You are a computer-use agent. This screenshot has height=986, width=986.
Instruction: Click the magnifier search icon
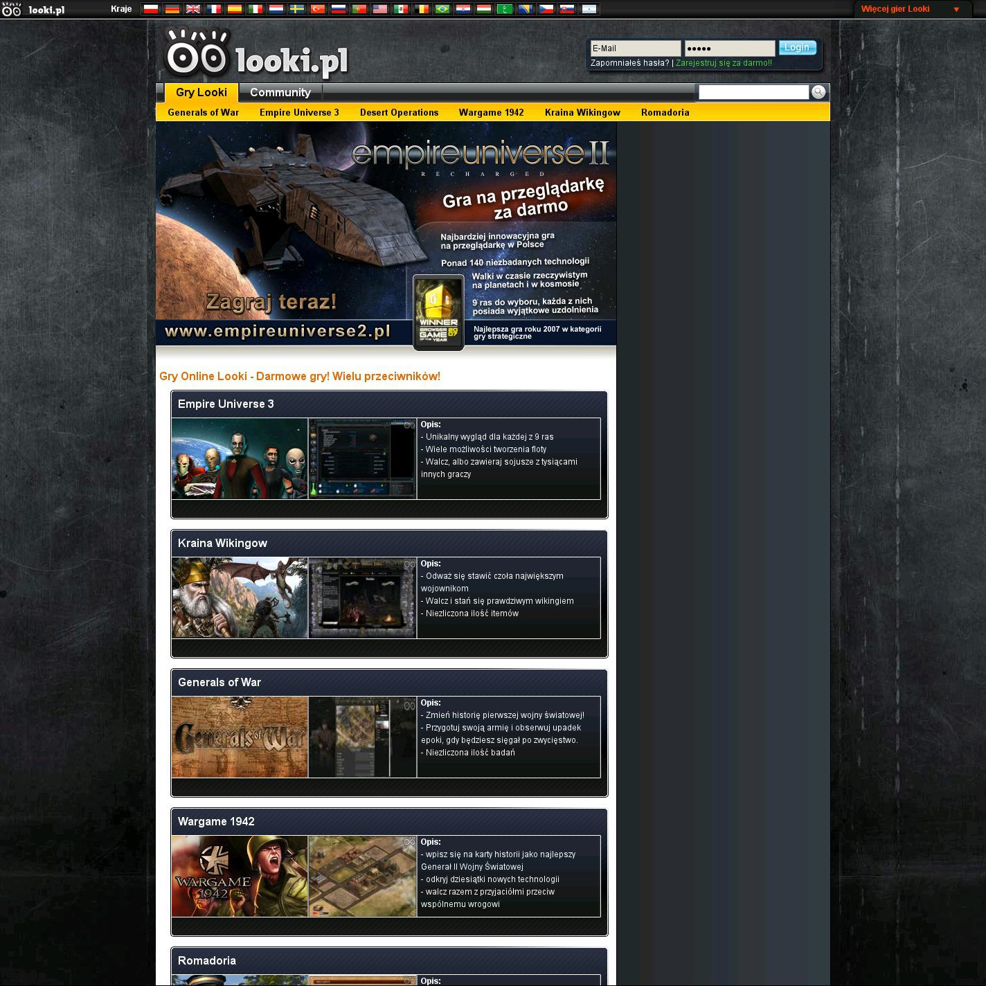(x=818, y=92)
